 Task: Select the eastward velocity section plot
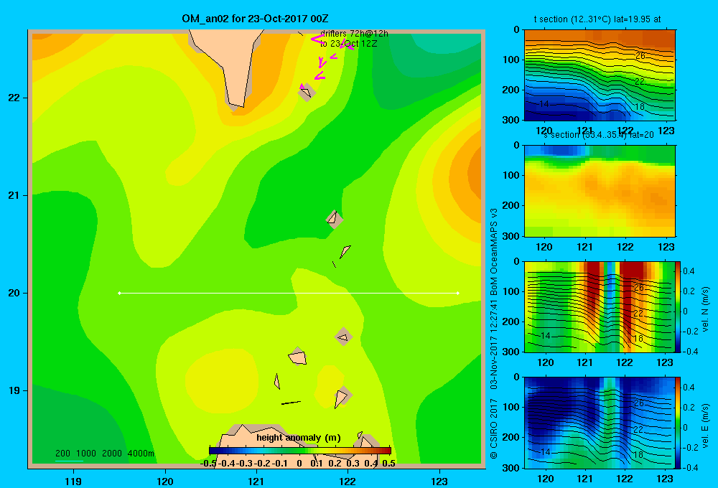(600, 423)
